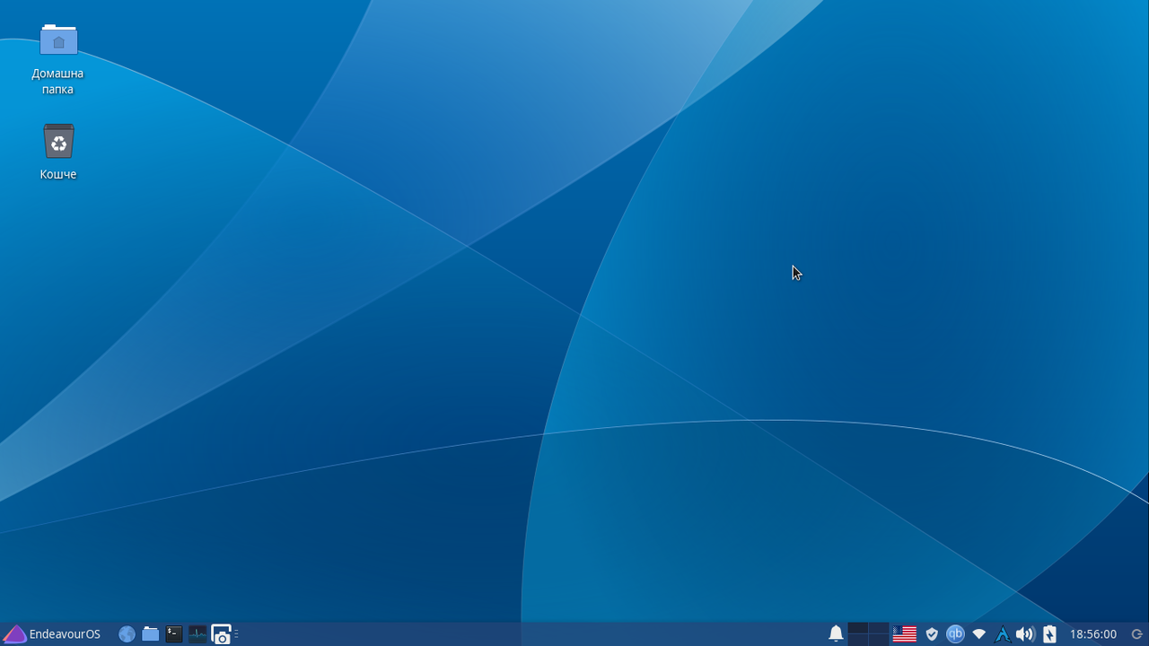The height and width of the screenshot is (646, 1149).
Task: Switch to the top-left workspace in the pager
Action: point(857,628)
